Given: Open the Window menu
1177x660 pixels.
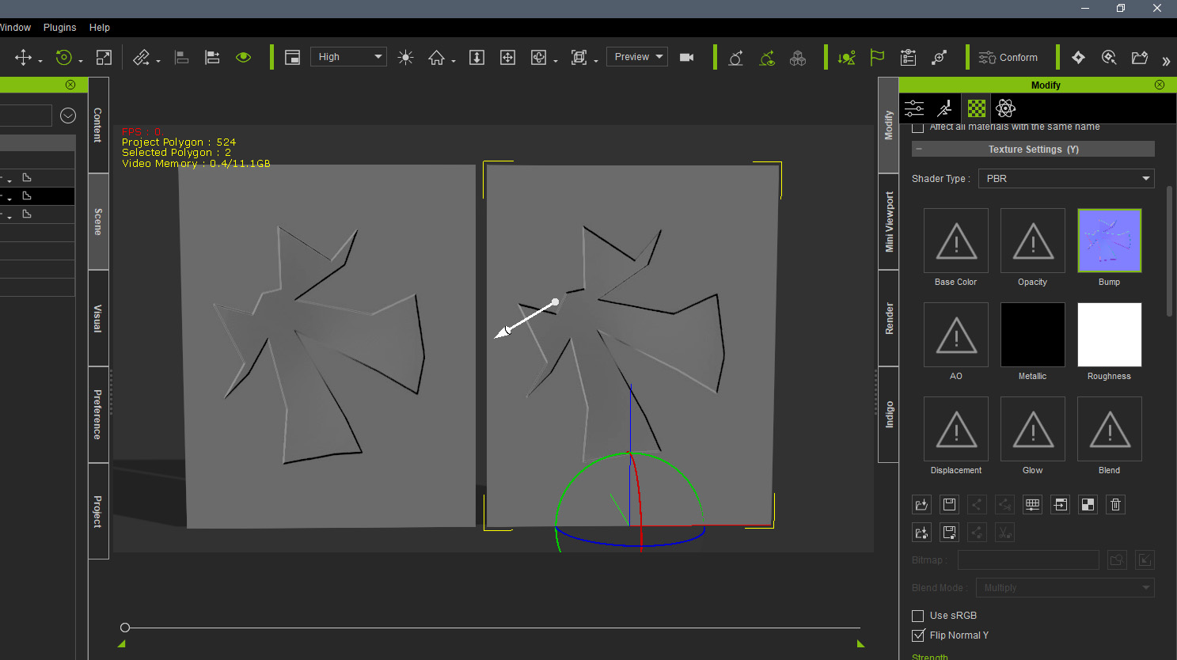Looking at the screenshot, I should pos(15,27).
